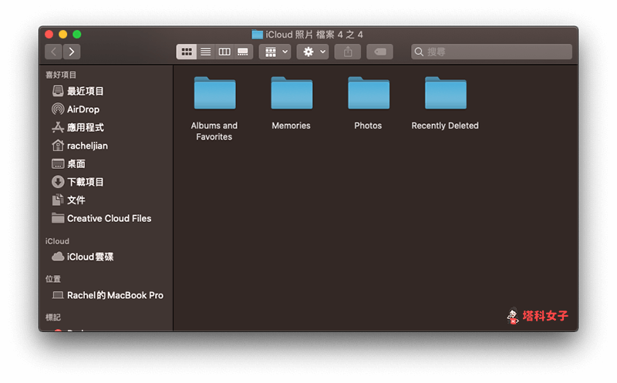Screen dimensions: 617x383
Task: Click the 標記 sidebar section header
Action: click(x=53, y=317)
